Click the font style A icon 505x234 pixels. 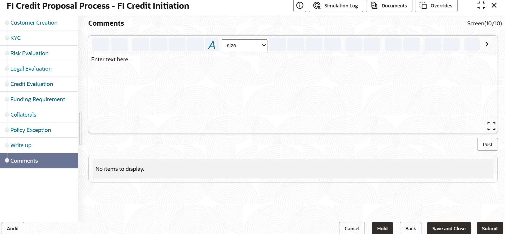[212, 45]
